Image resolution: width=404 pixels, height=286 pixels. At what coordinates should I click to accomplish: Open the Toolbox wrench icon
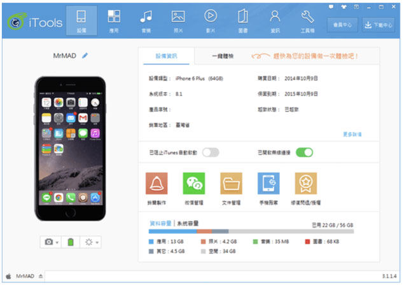(307, 19)
